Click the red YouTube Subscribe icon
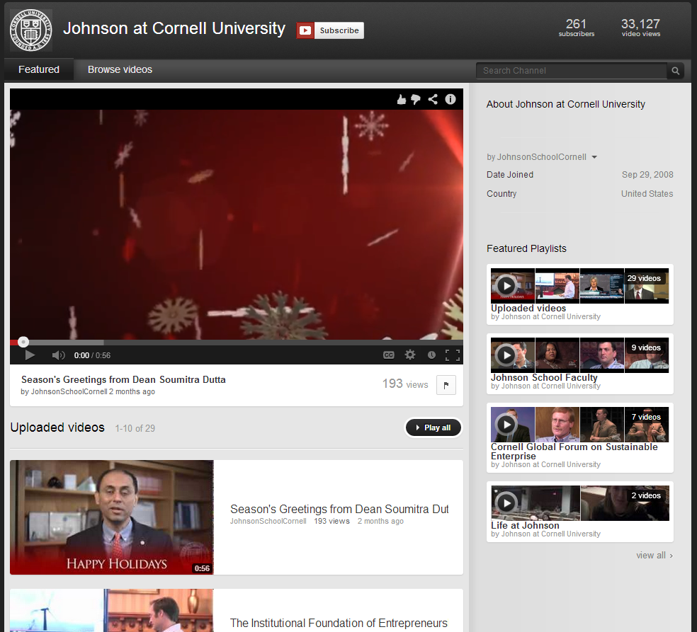 (305, 30)
